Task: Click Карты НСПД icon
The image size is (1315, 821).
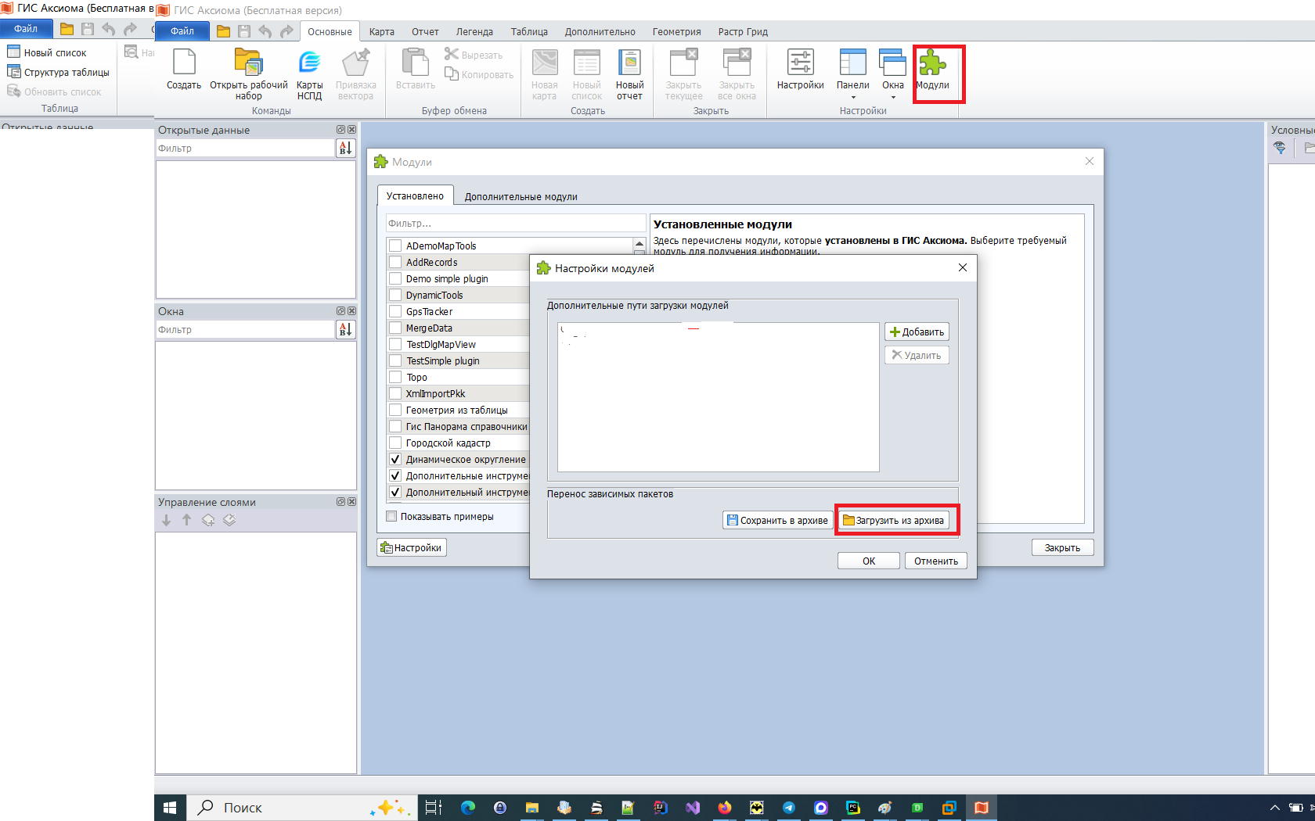Action: pyautogui.click(x=309, y=64)
